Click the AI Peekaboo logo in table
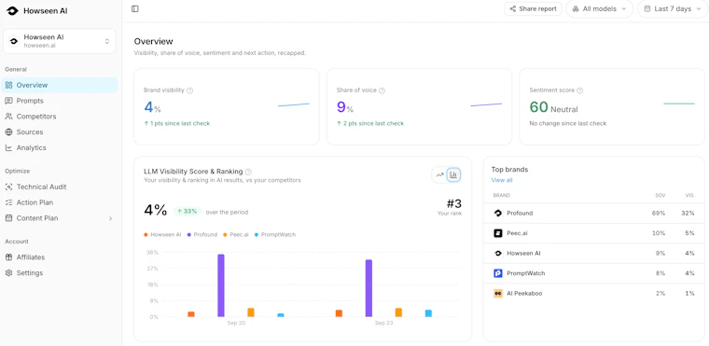Viewport: 709px width, 346px height. coord(498,294)
